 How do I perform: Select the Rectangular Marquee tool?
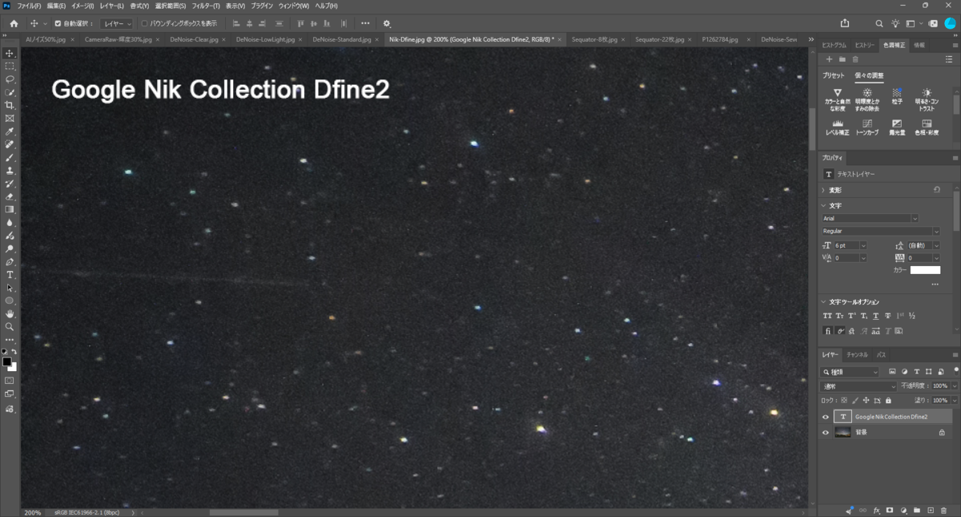(10, 67)
